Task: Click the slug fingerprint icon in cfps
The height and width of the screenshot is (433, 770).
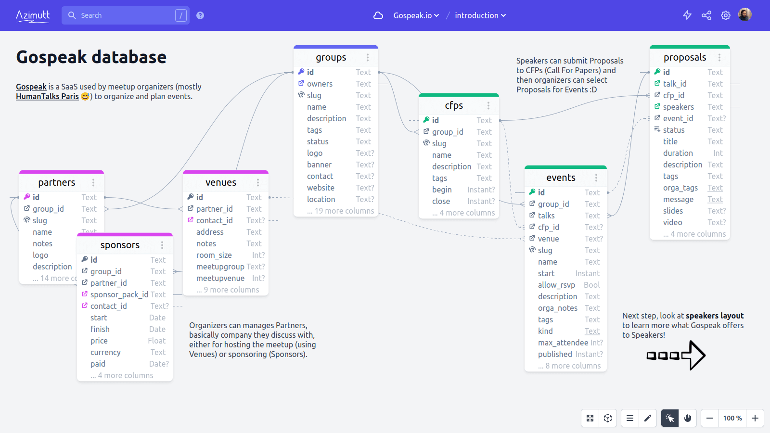Action: tap(426, 143)
